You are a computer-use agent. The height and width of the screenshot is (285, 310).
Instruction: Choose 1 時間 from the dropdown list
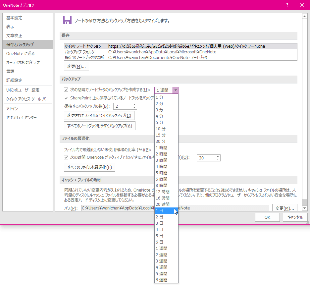pyautogui.click(x=166, y=148)
